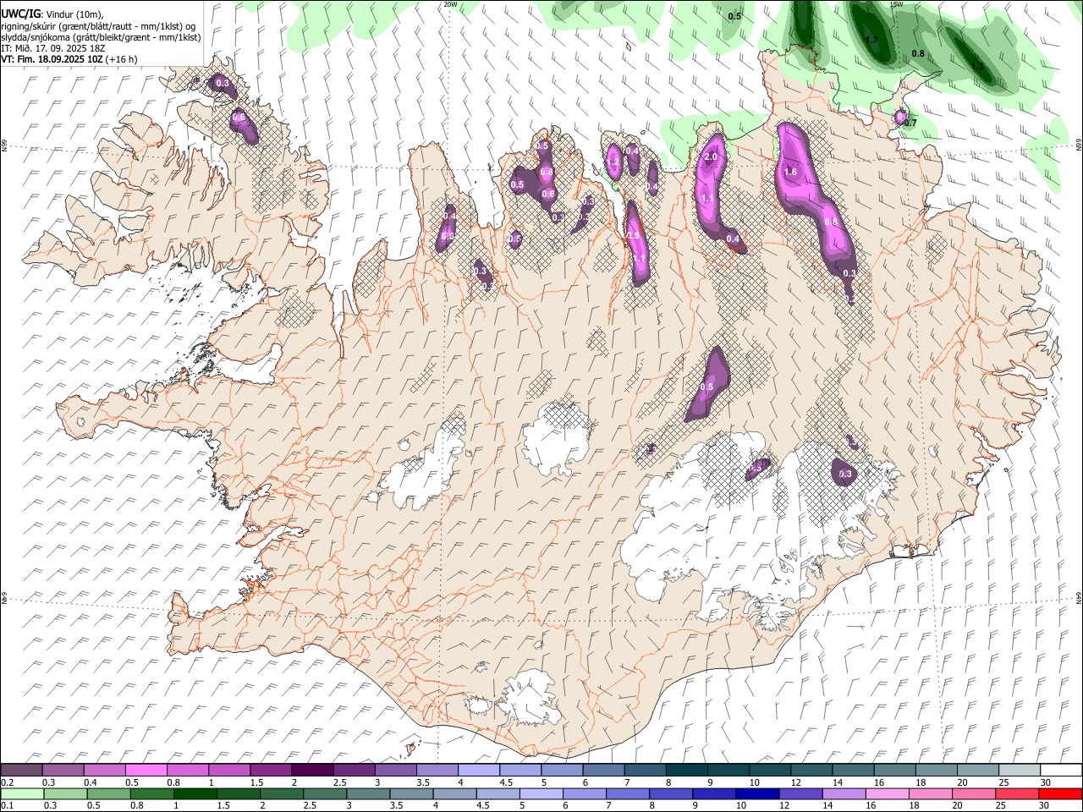Screen dimensions: 1083x812
Task: Click the 0.3 value in Westfjords snow patch
Action: (x=223, y=84)
